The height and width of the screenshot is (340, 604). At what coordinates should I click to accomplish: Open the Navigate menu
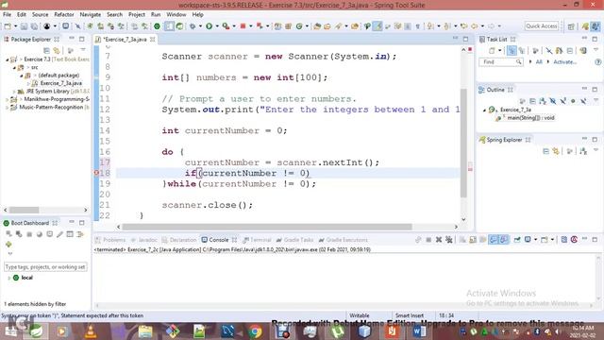pos(91,14)
